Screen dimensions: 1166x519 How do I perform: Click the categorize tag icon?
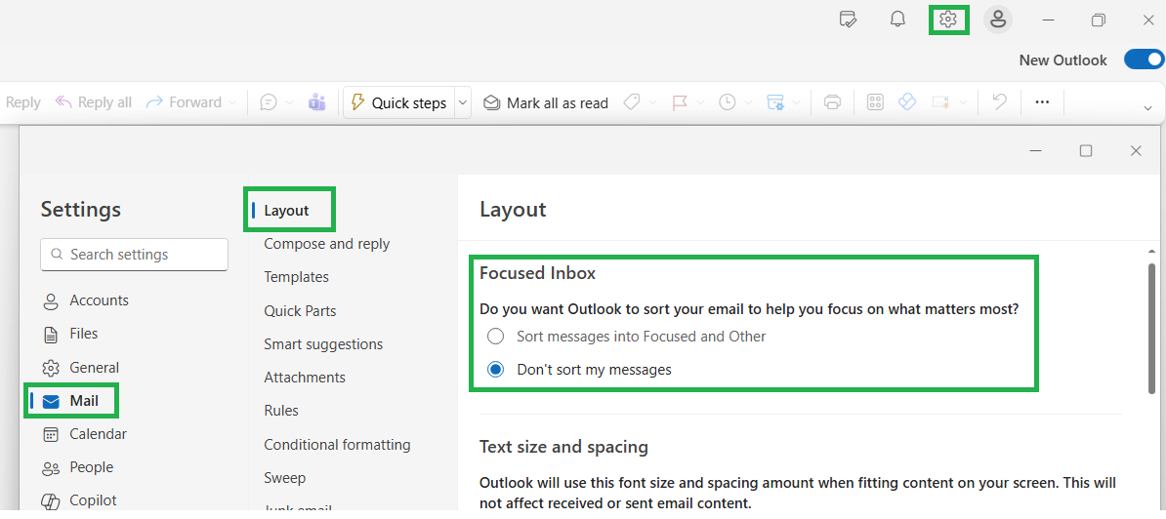(x=631, y=102)
